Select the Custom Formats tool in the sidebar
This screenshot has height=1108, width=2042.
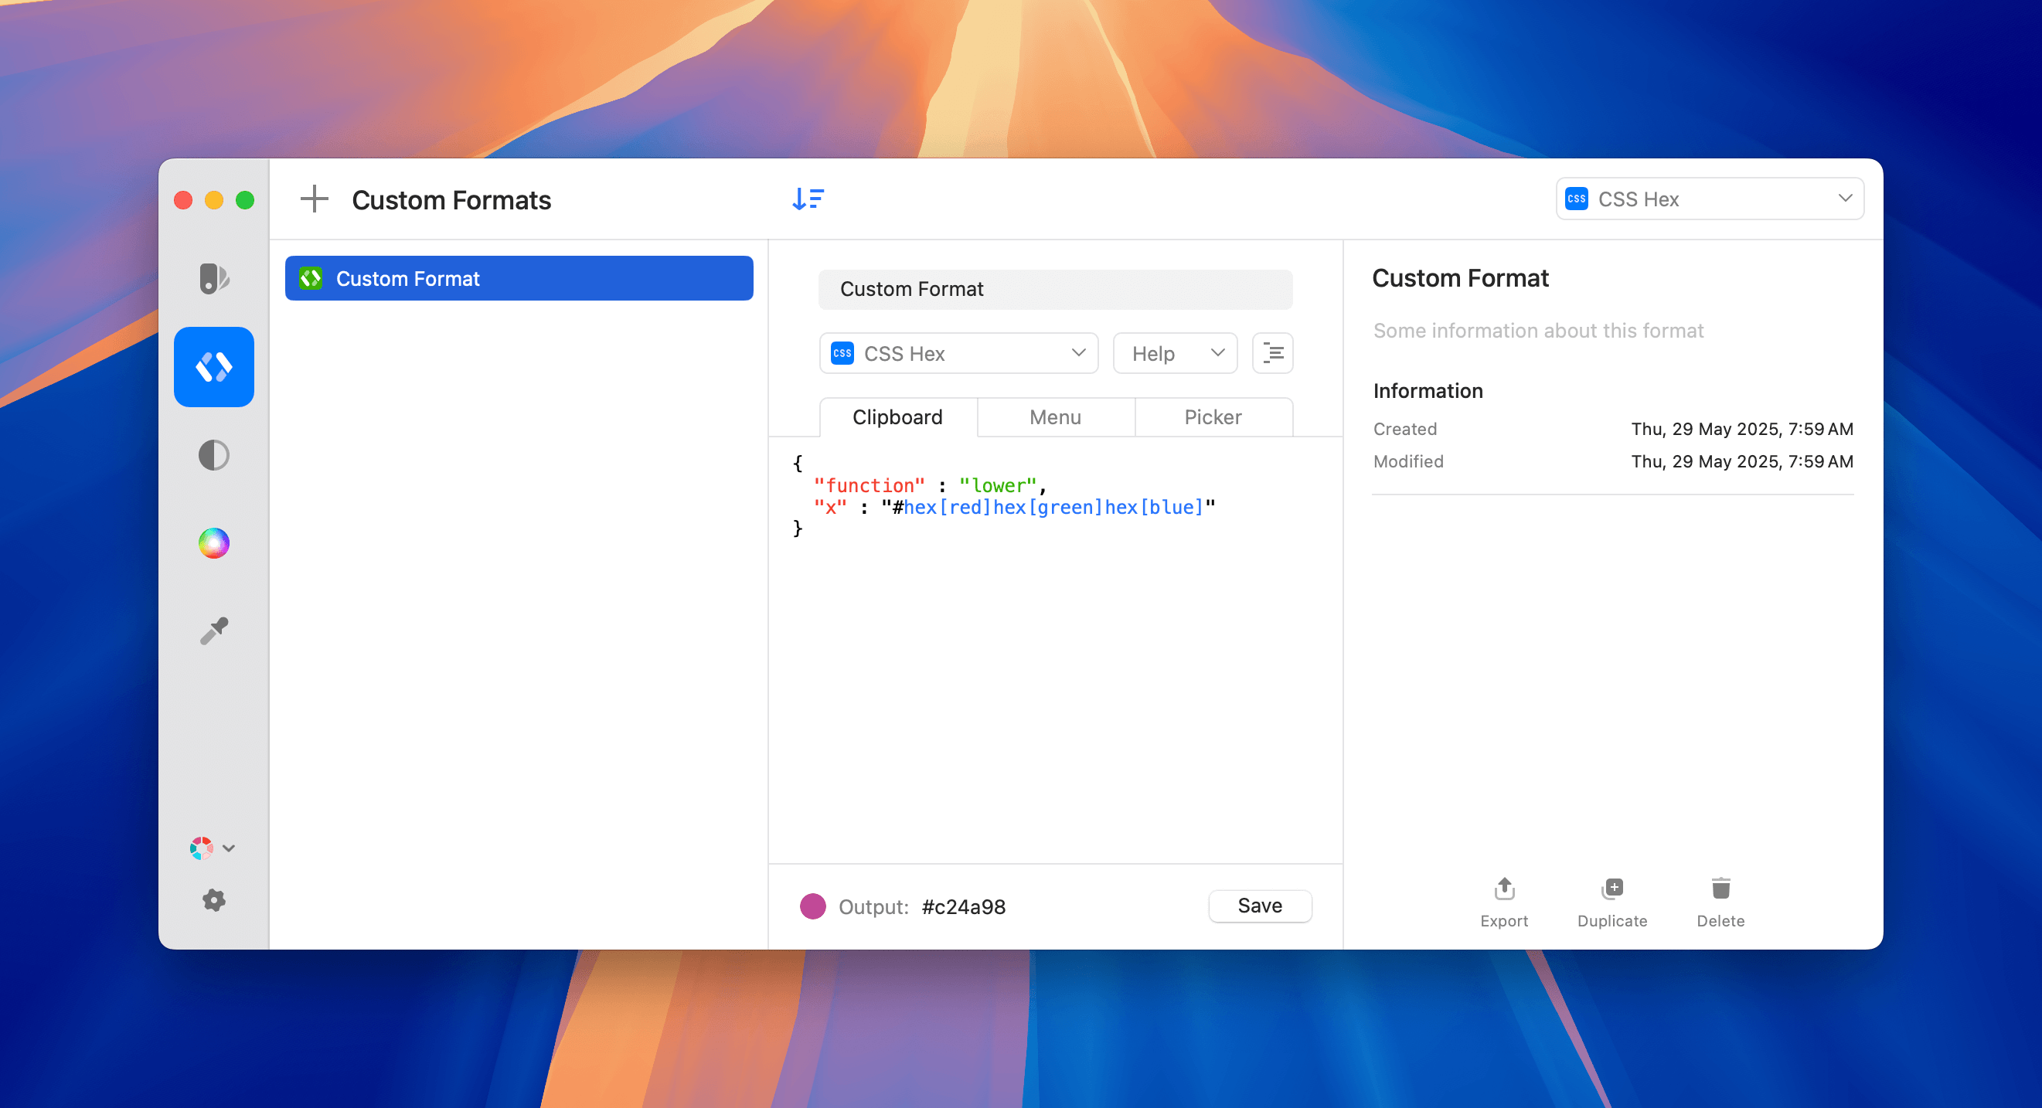pyautogui.click(x=213, y=366)
